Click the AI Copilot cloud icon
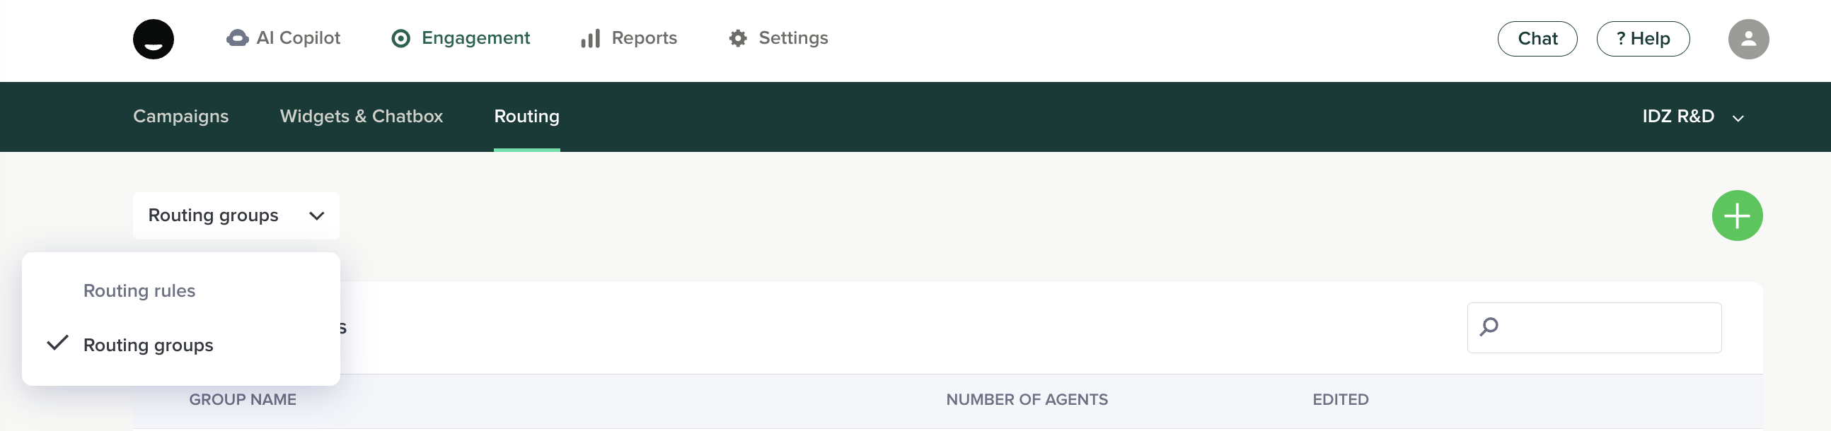 coord(238,38)
